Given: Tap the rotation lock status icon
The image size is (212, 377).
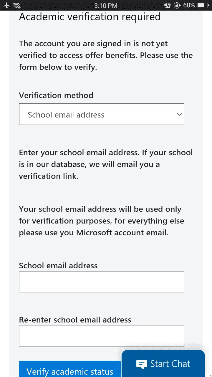Looking at the screenshot, I should [x=177, y=5].
